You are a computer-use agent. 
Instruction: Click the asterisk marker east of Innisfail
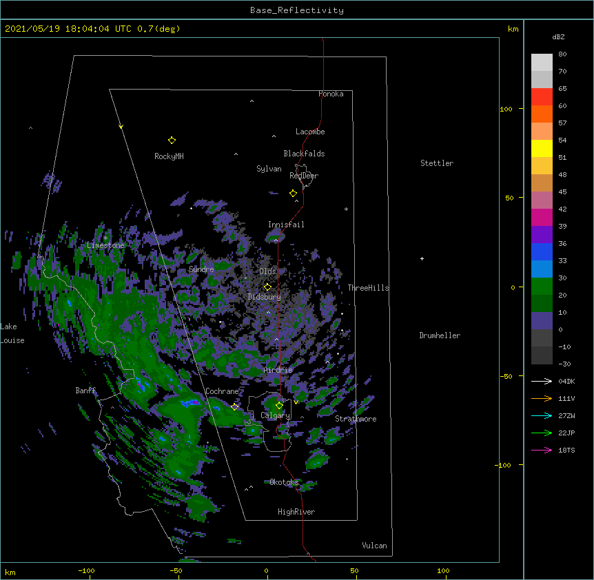(346, 209)
